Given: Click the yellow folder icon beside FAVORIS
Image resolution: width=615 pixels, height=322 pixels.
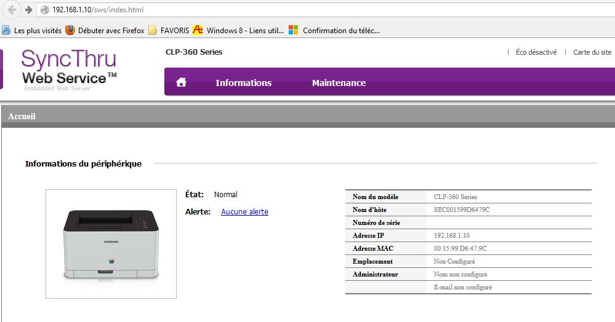Looking at the screenshot, I should (153, 30).
